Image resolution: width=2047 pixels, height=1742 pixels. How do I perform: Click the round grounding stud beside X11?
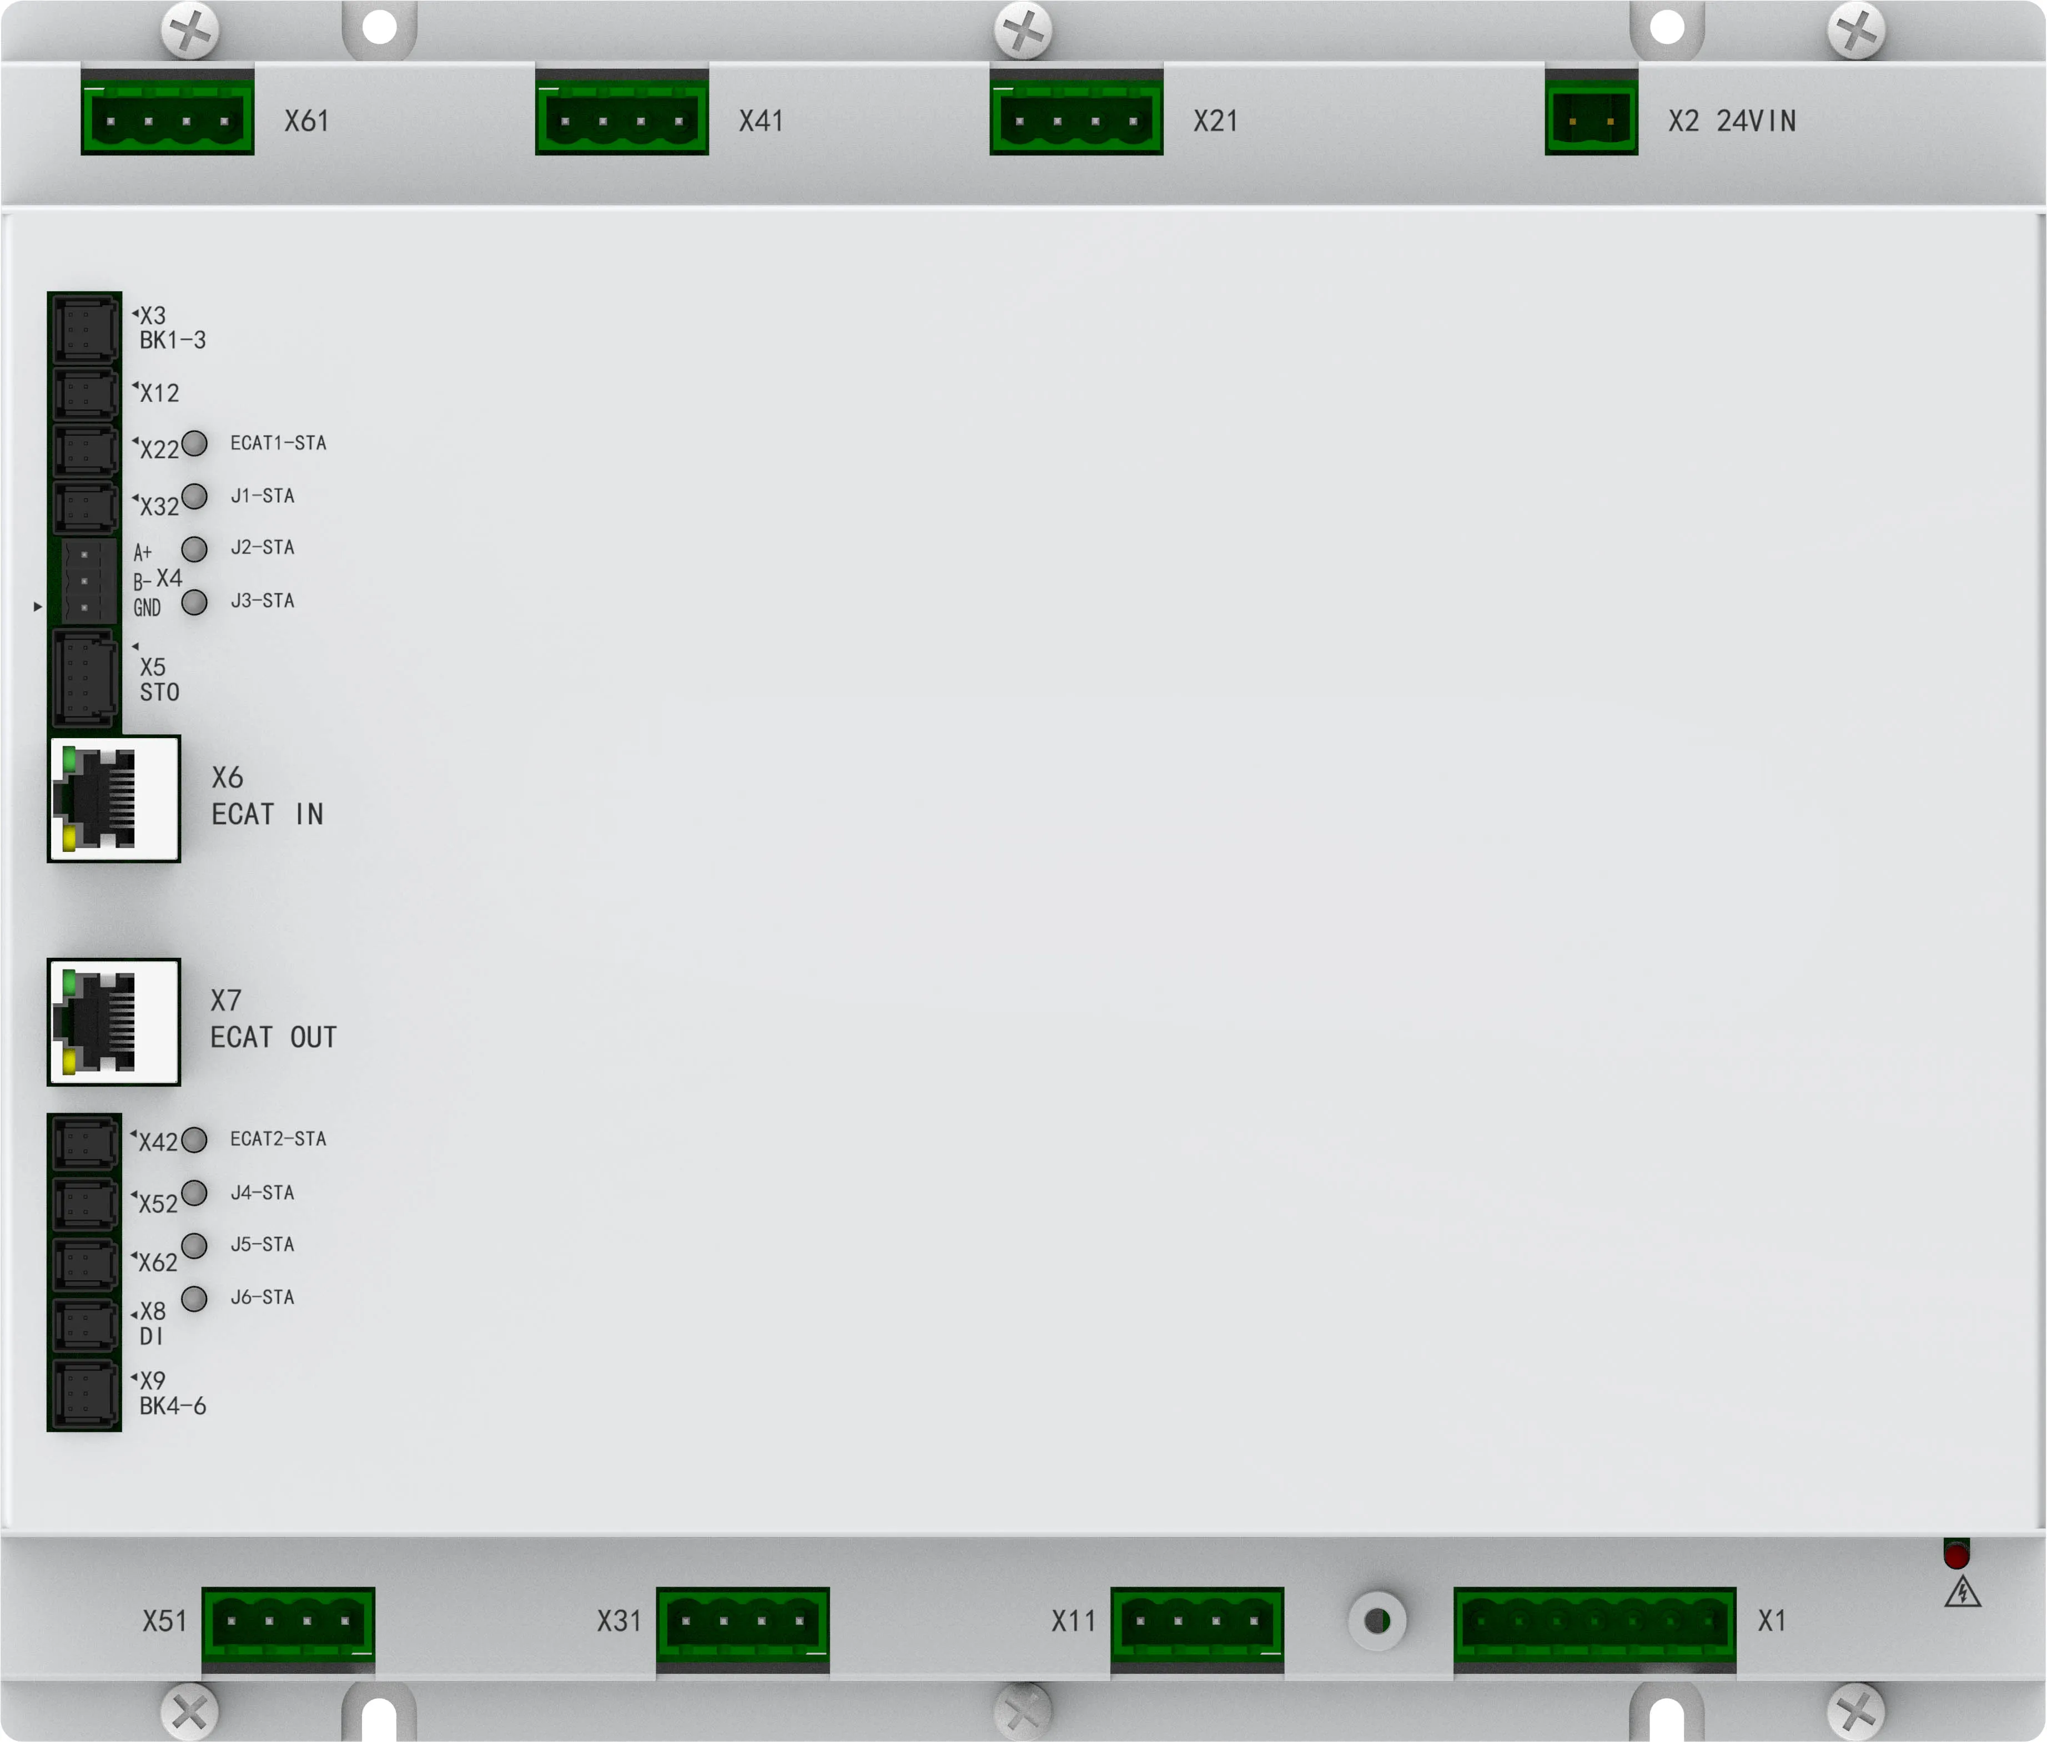point(1377,1620)
